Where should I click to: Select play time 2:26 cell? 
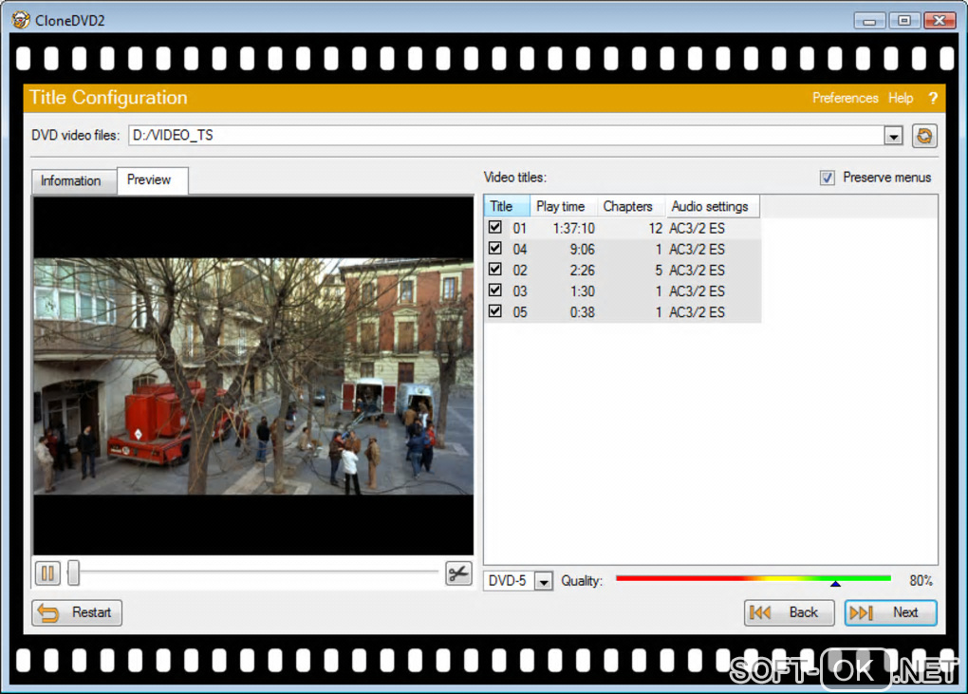pyautogui.click(x=582, y=271)
